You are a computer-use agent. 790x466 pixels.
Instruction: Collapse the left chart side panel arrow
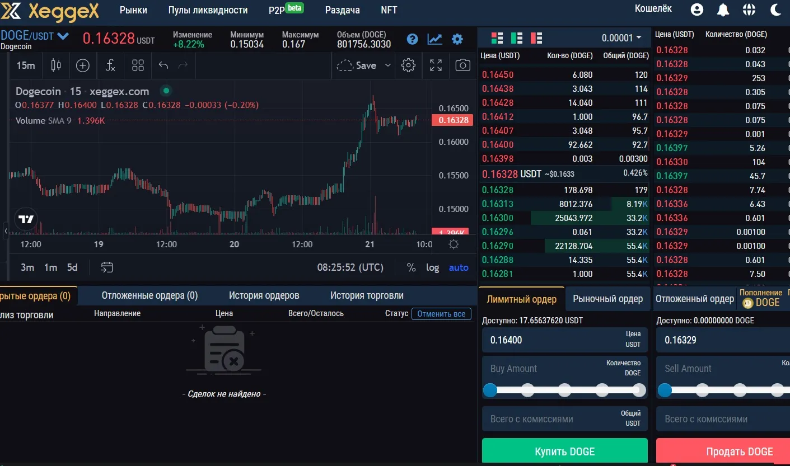(x=6, y=230)
